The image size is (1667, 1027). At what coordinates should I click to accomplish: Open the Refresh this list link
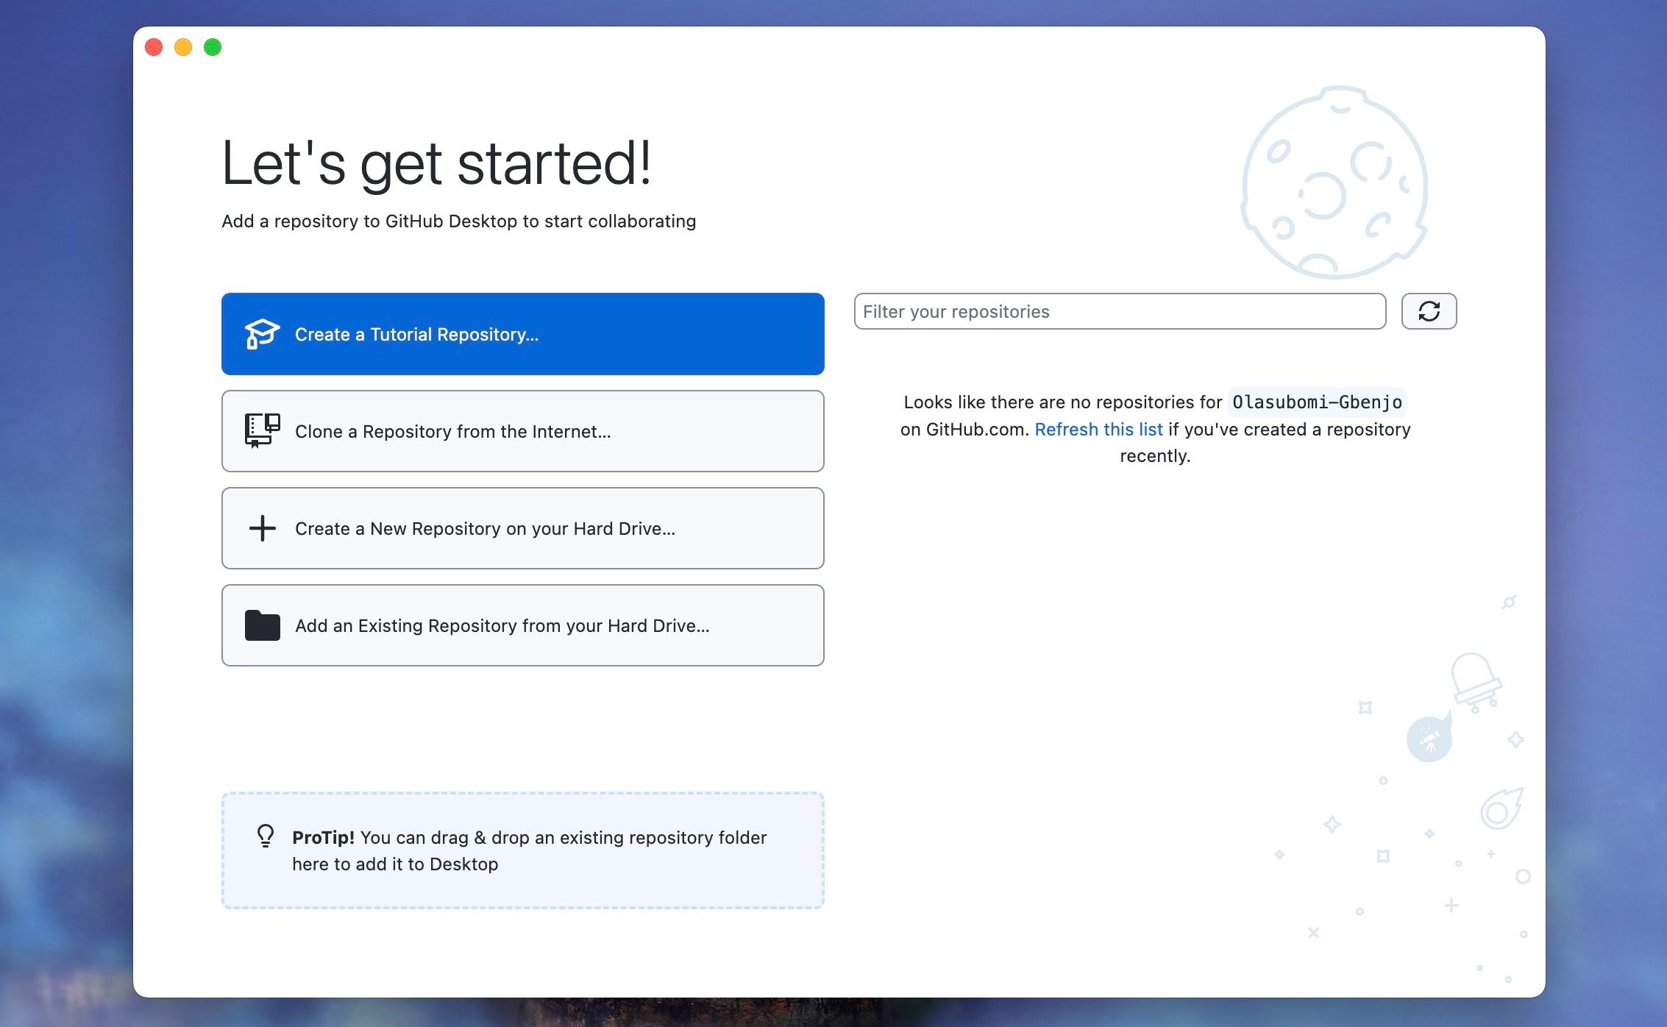pos(1099,429)
